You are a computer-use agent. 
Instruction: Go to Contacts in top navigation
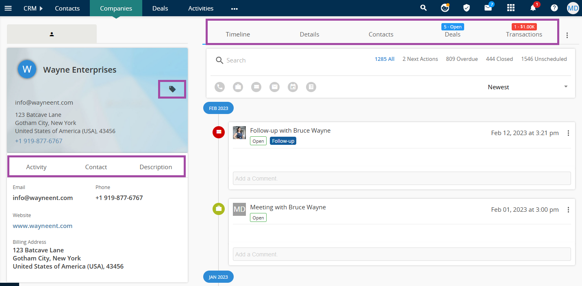click(x=67, y=8)
